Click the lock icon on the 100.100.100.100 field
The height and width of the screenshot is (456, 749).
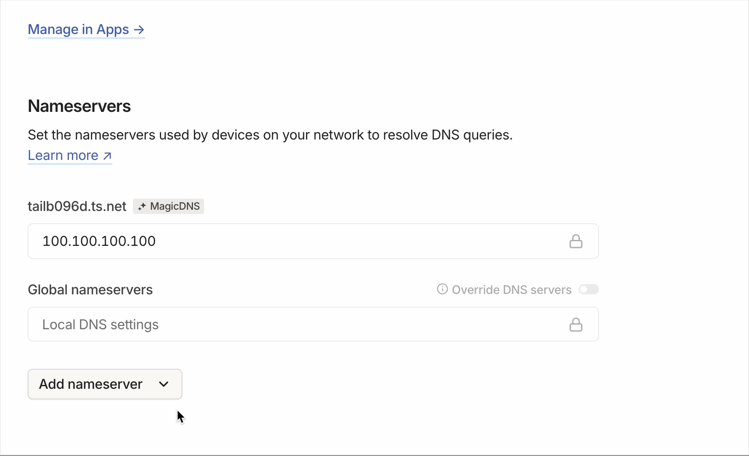point(576,241)
